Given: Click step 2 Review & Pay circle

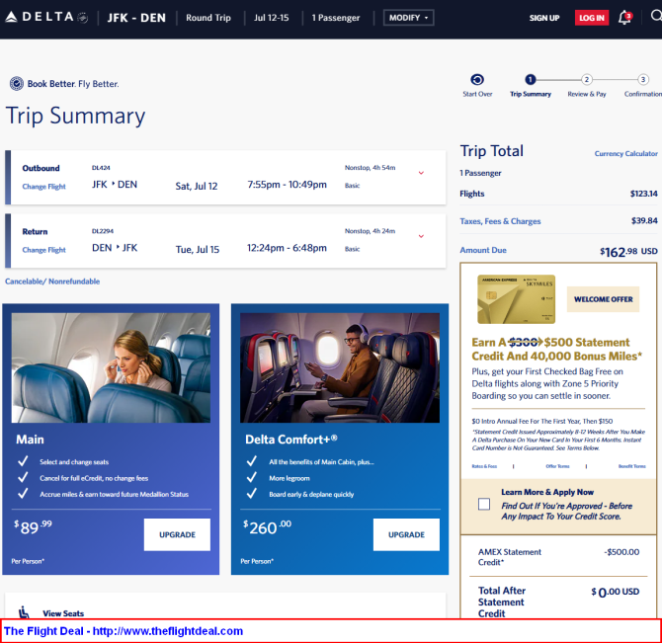Looking at the screenshot, I should pyautogui.click(x=587, y=80).
